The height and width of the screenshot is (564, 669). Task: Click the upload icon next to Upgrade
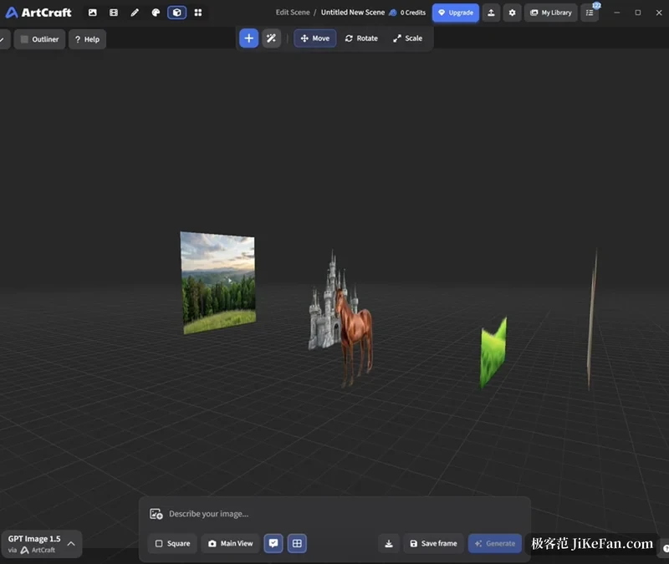(x=491, y=13)
